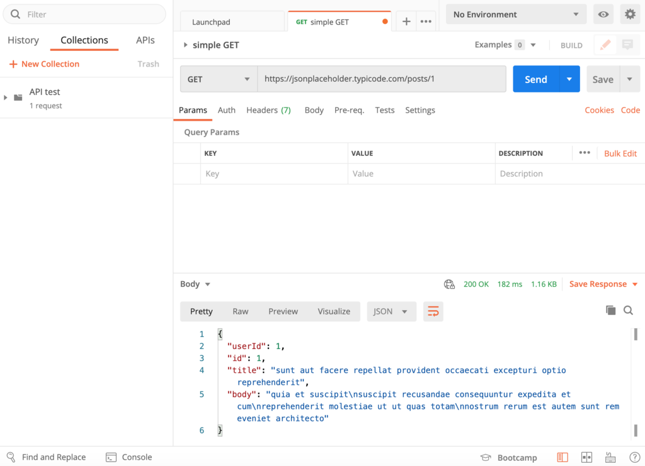Image resolution: width=645 pixels, height=466 pixels.
Task: Click the unsaved orange dot on tab
Action: point(385,22)
